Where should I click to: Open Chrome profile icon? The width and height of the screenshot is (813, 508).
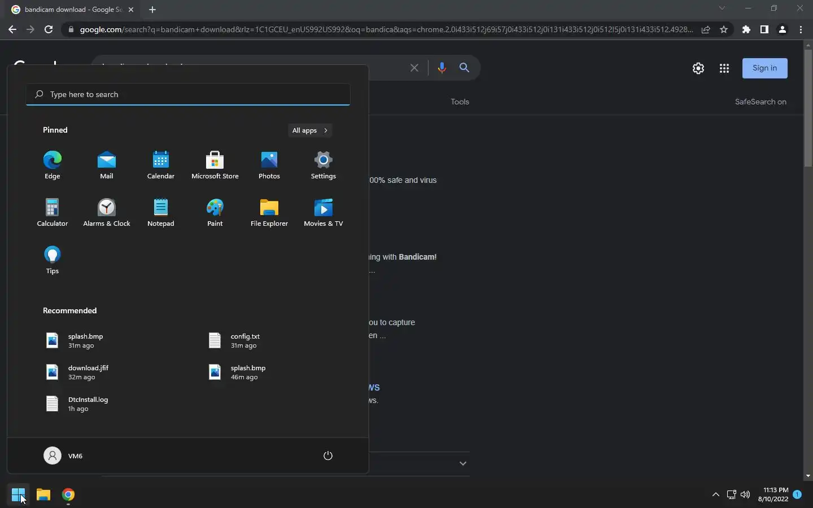tap(783, 29)
